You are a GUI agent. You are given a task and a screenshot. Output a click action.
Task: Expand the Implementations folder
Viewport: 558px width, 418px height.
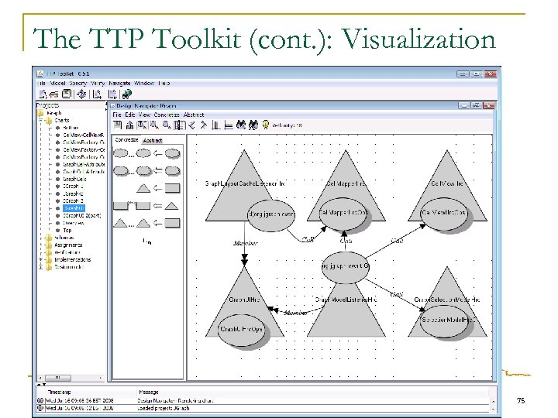[x=41, y=259]
